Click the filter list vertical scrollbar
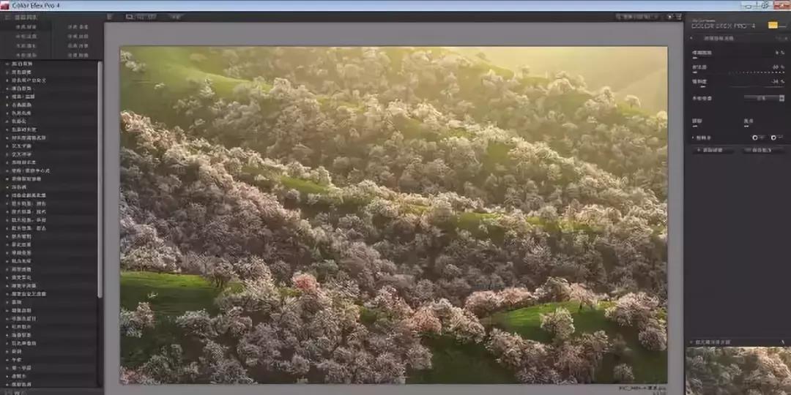This screenshot has width=791, height=395. 100,179
